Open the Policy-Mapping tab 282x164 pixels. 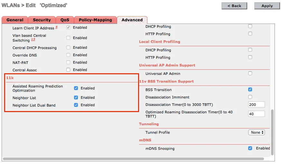pyautogui.click(x=95, y=20)
